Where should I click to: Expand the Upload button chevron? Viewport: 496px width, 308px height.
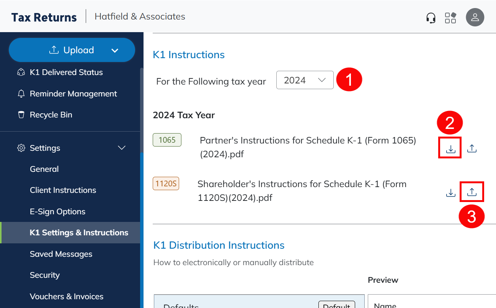tap(114, 51)
